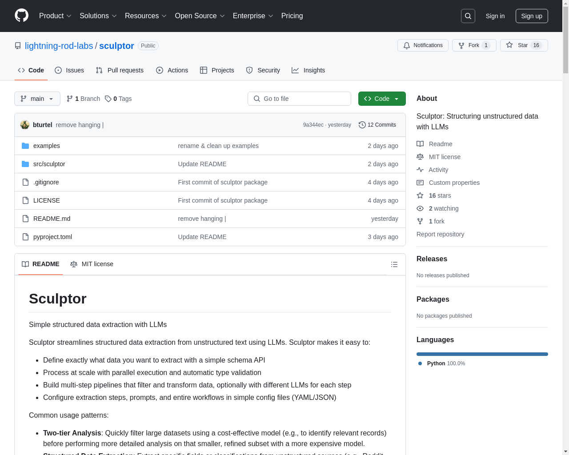The height and width of the screenshot is (455, 569).
Task: Click the LICENSE file icon
Action: 25,200
